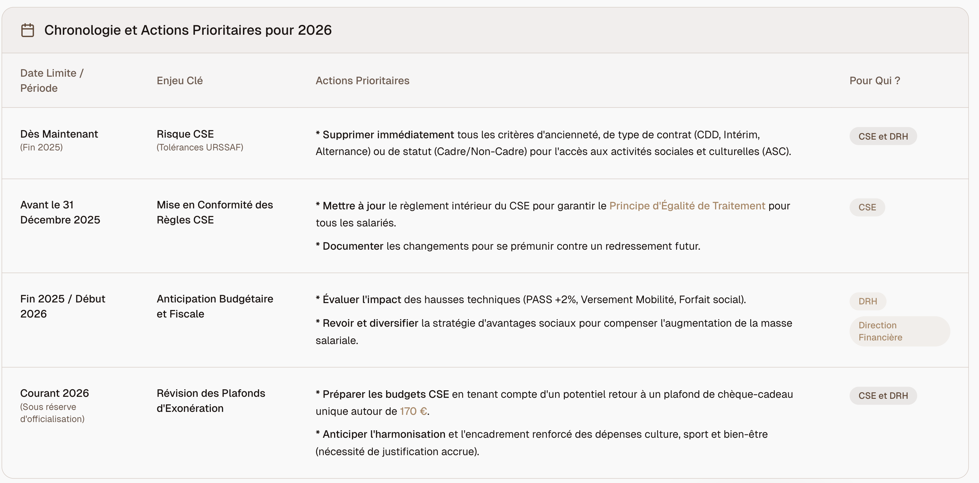
Task: Click the 'Supprimer immédiatement' bold action text
Action: click(388, 135)
